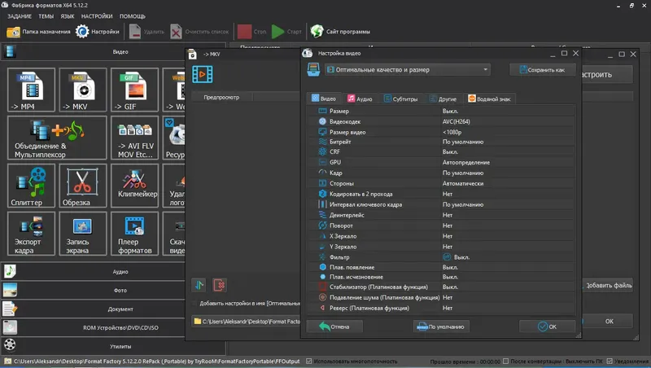Click the Фильтр toggle icon
This screenshot has height=368, width=651.
tap(447, 257)
